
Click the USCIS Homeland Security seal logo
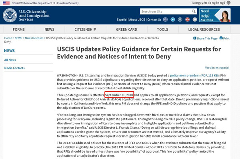10,15
